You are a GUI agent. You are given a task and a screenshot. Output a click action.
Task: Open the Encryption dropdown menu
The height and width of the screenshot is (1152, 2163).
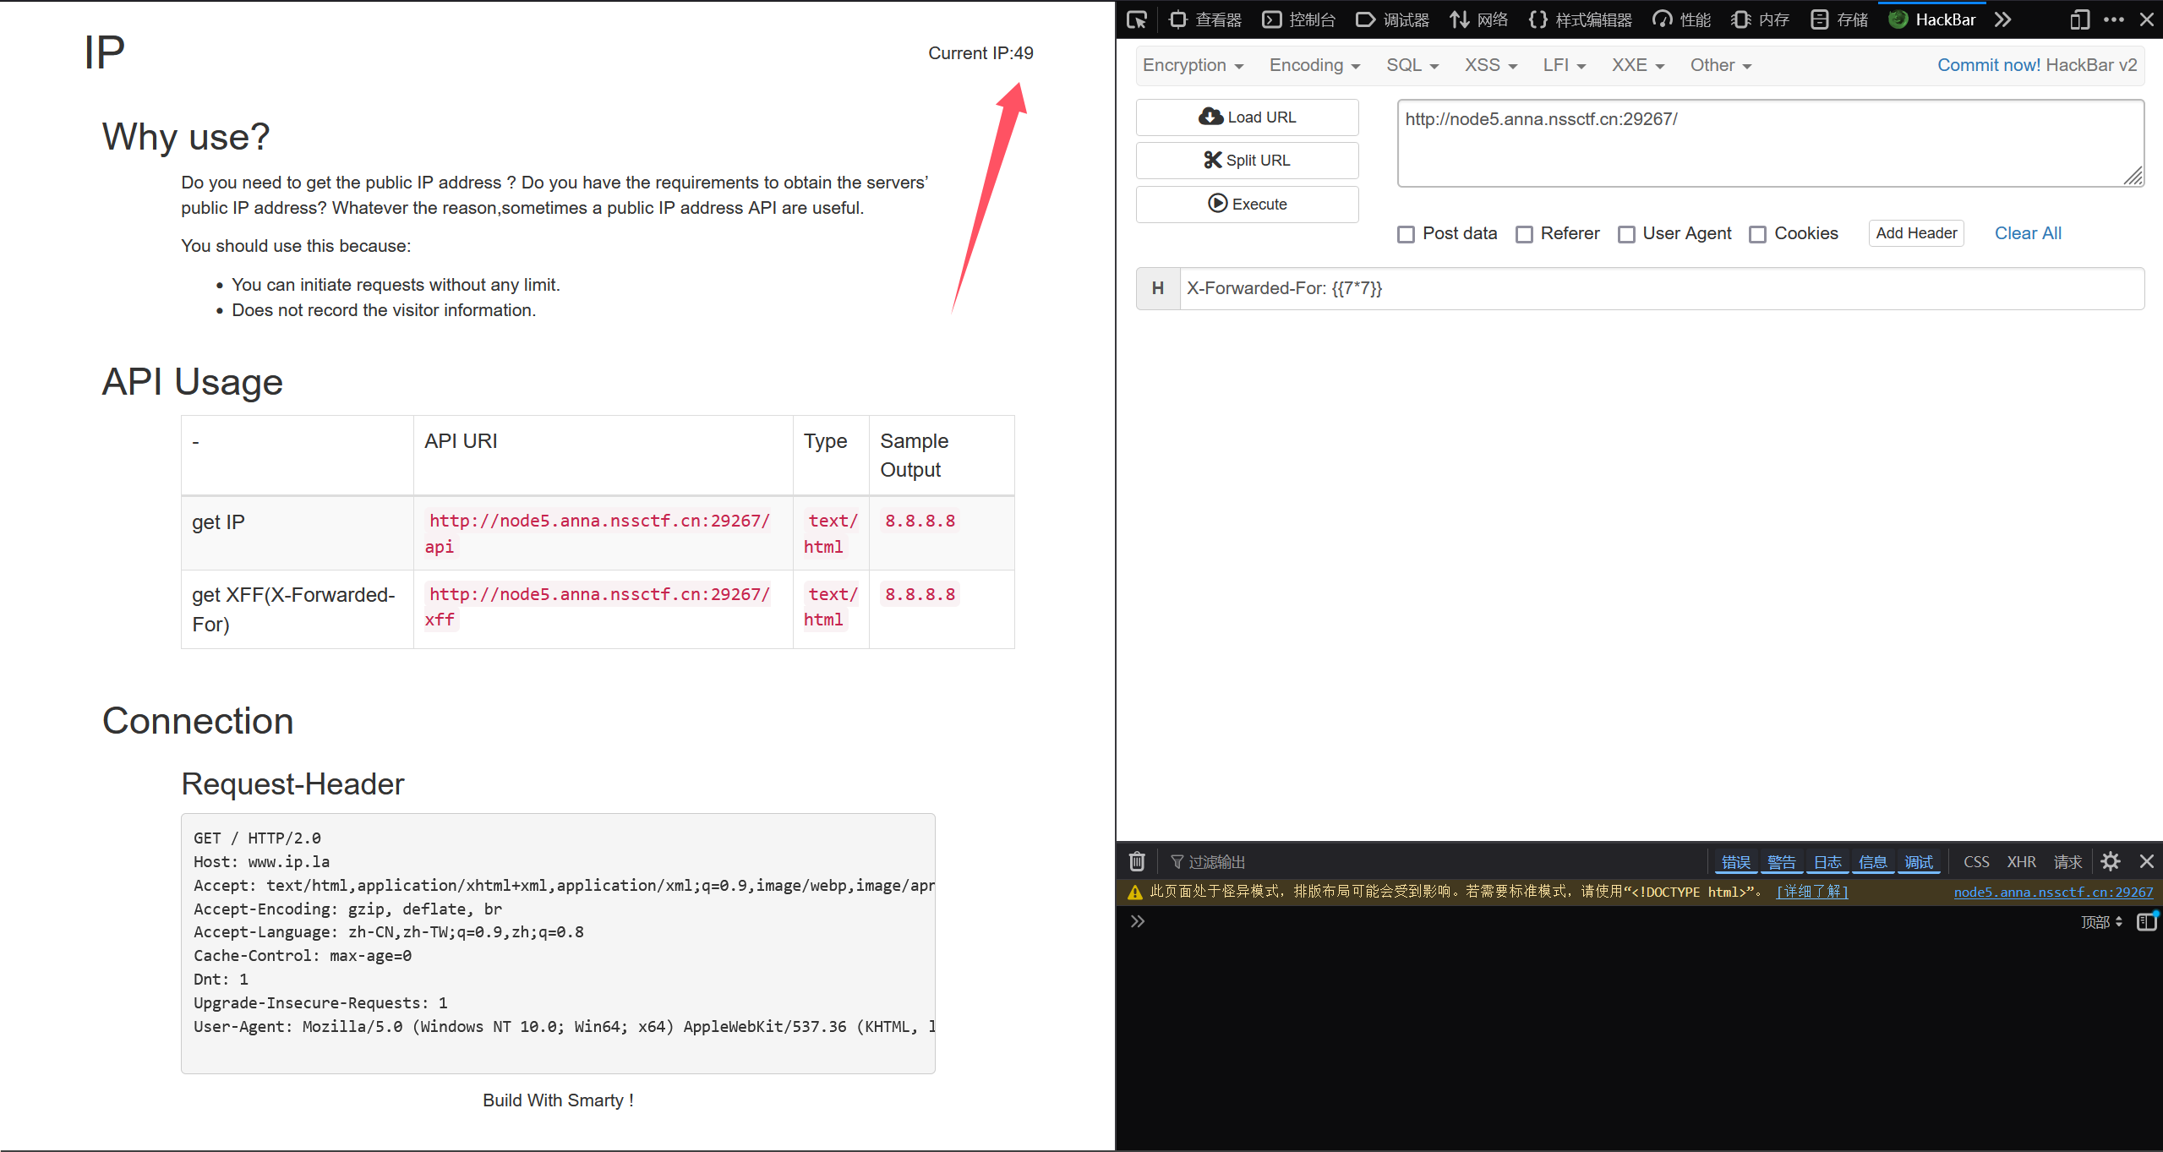pyautogui.click(x=1193, y=65)
